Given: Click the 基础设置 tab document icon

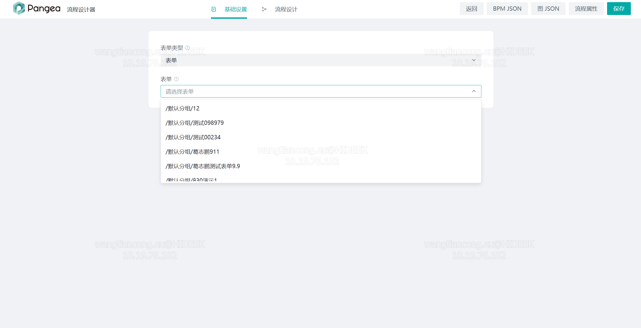Looking at the screenshot, I should 214,9.
